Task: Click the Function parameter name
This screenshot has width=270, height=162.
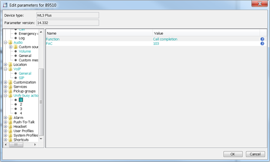Action: 53,39
